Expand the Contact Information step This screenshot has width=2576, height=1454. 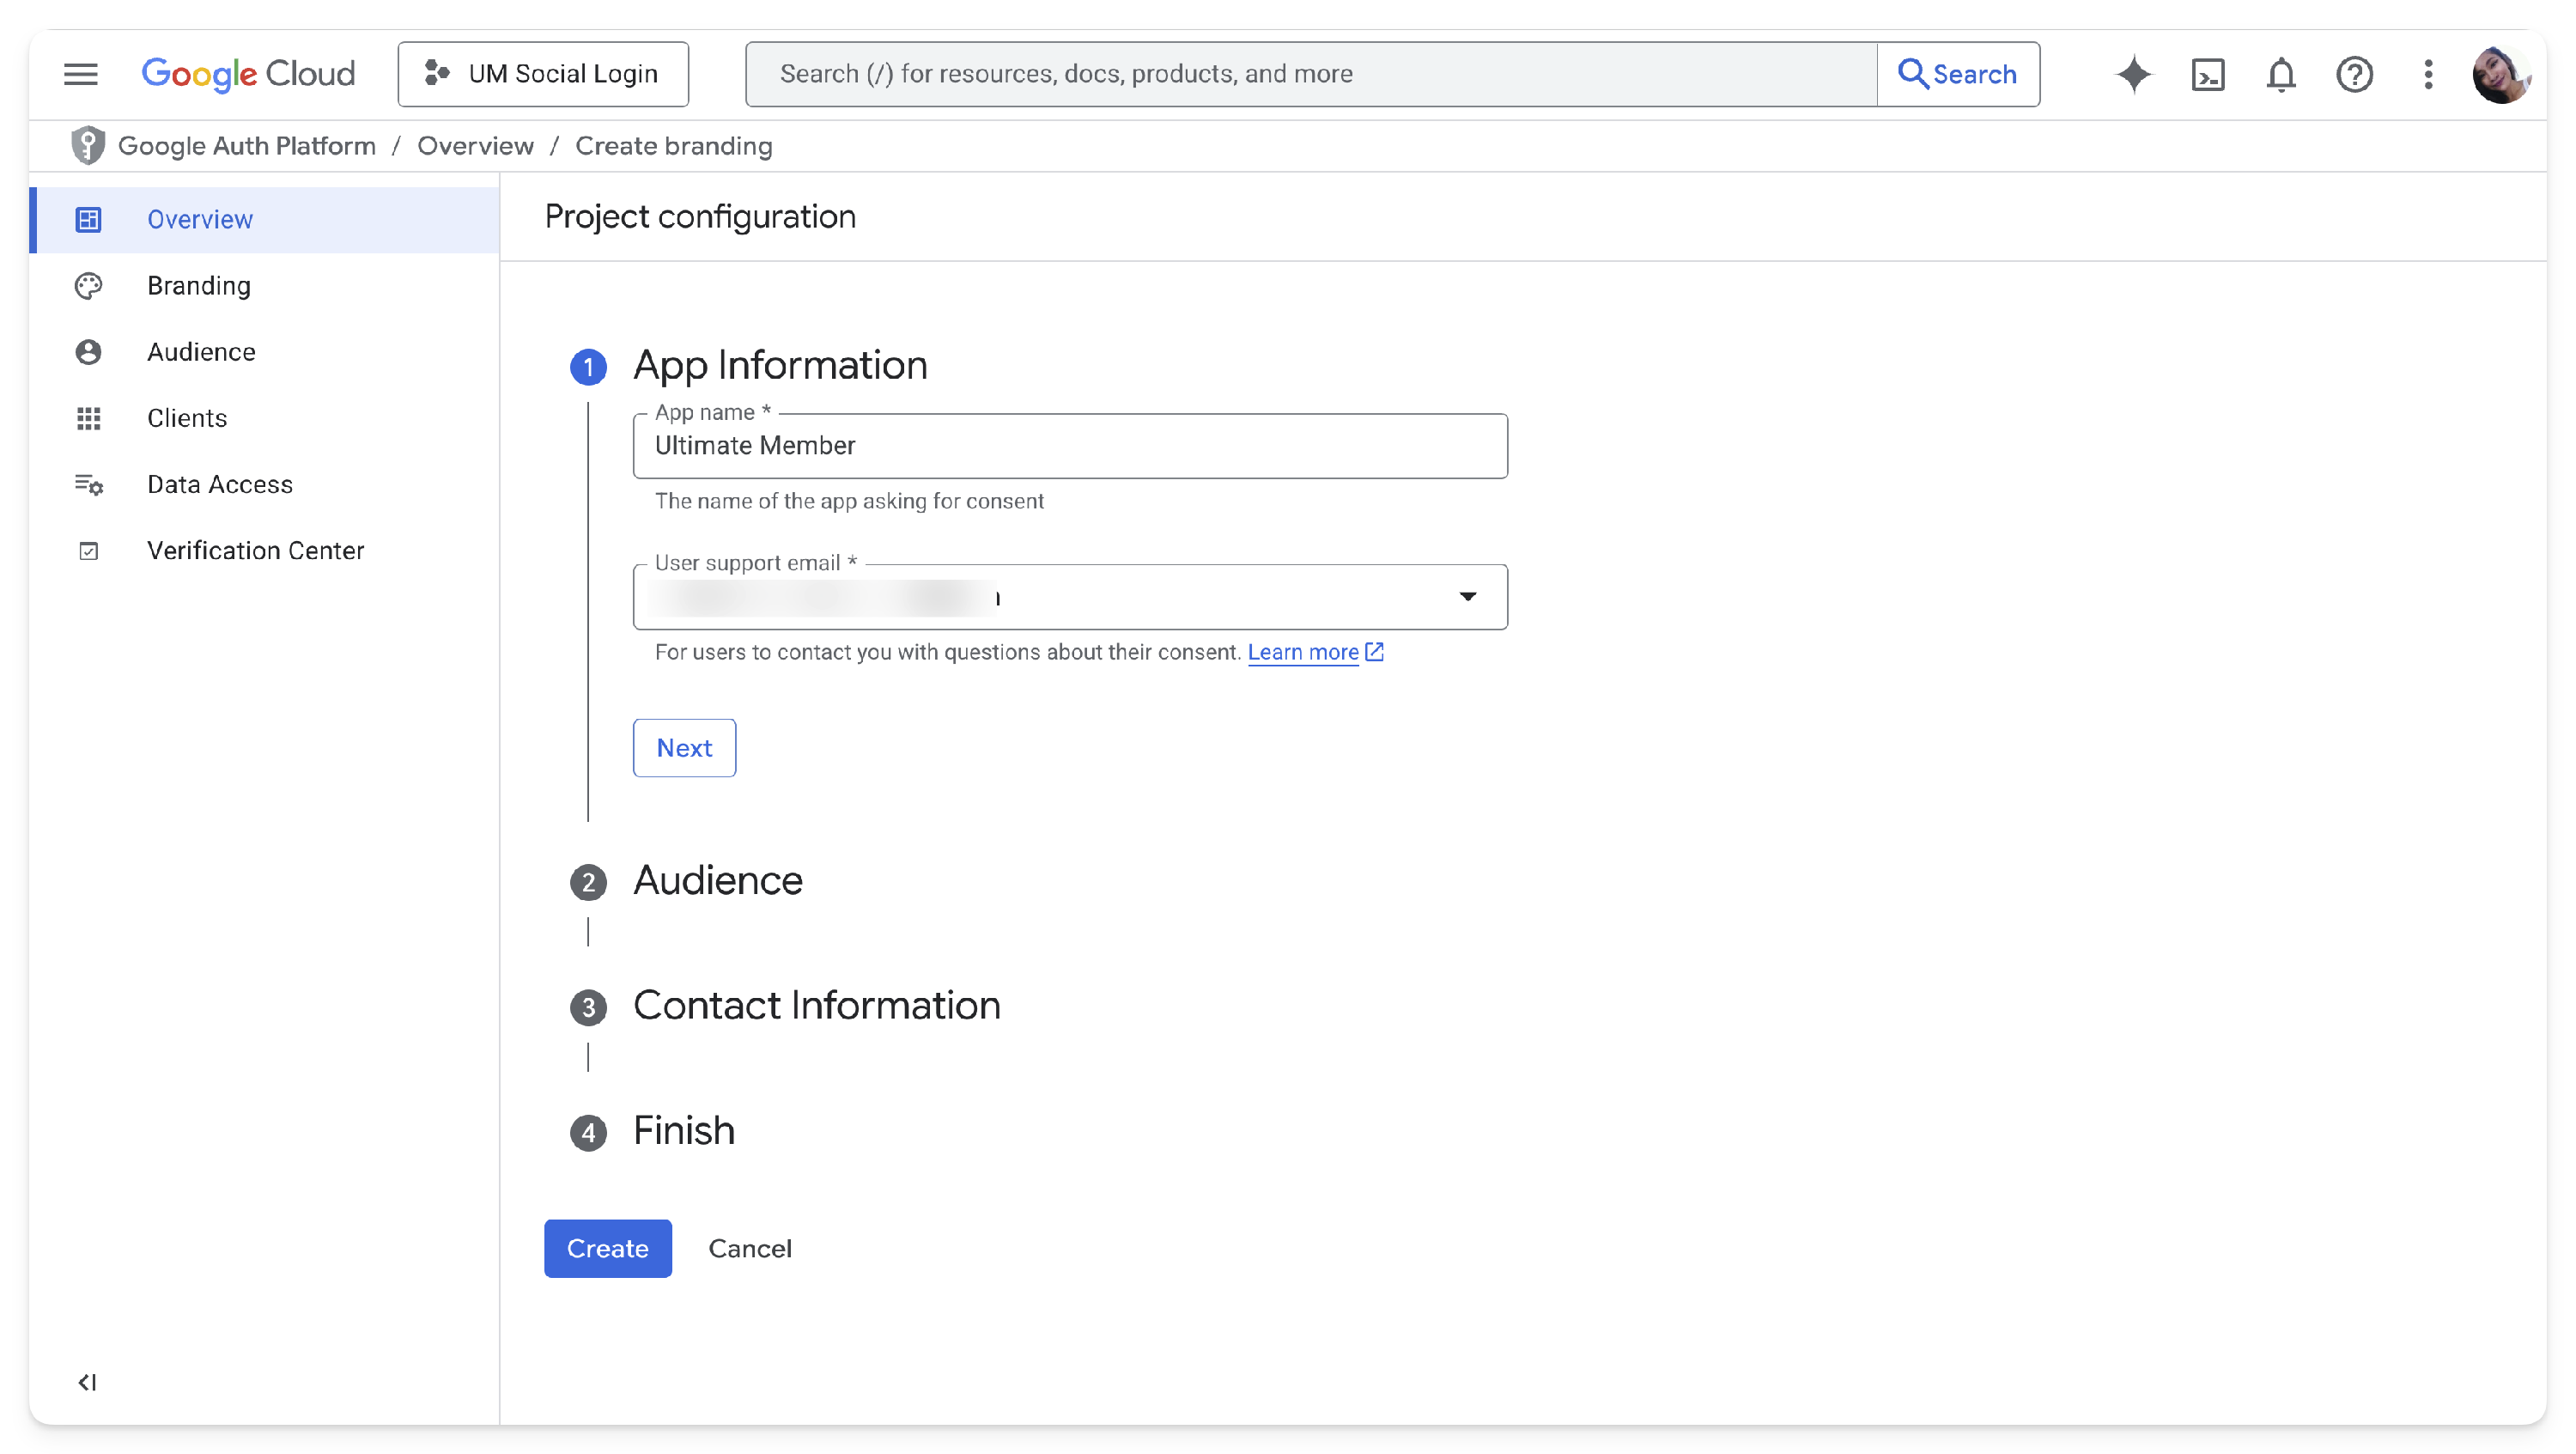pyautogui.click(x=816, y=1006)
